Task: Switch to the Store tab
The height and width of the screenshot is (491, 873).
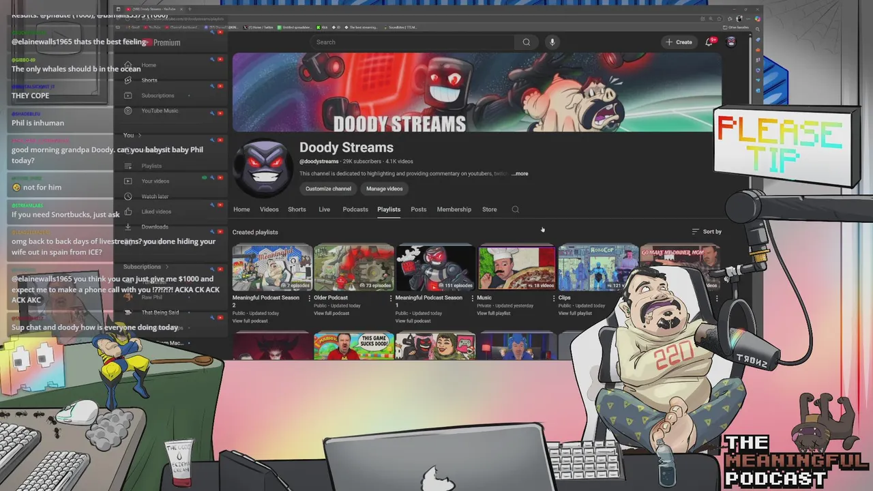Action: tap(490, 209)
